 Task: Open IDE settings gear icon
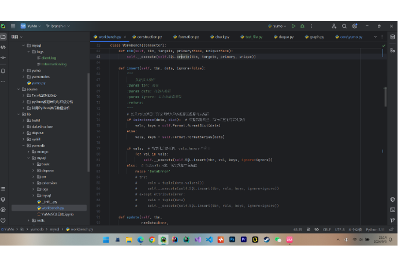355,26
